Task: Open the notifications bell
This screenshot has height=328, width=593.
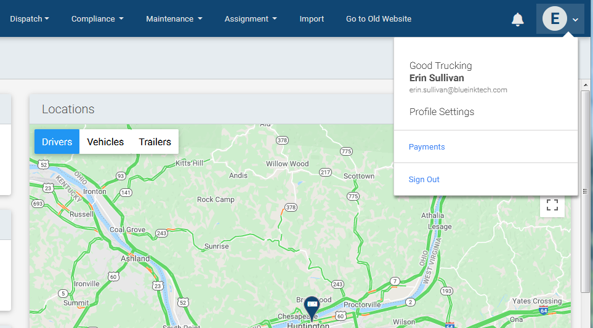Action: click(517, 19)
